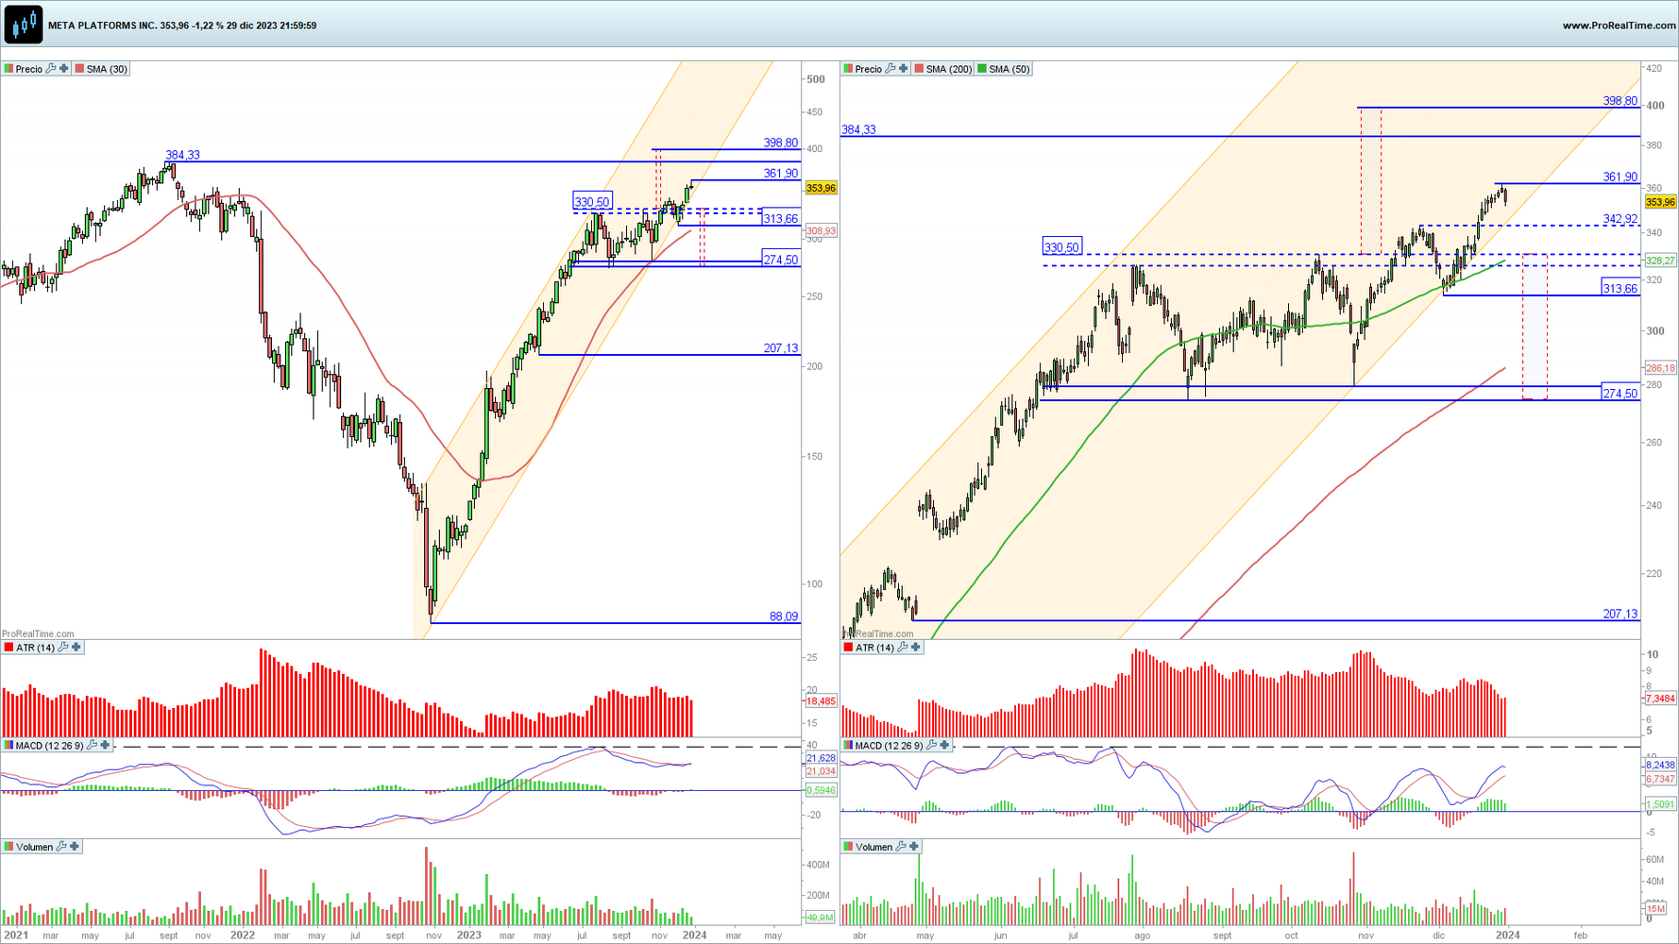Click the 2024 label on right time axis
Screen dimensions: 1679x944
[x=1507, y=936]
